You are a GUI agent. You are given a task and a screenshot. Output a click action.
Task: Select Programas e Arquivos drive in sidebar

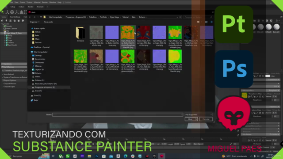pos(45,87)
